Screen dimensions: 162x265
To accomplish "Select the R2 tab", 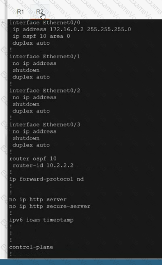I will (40, 12).
